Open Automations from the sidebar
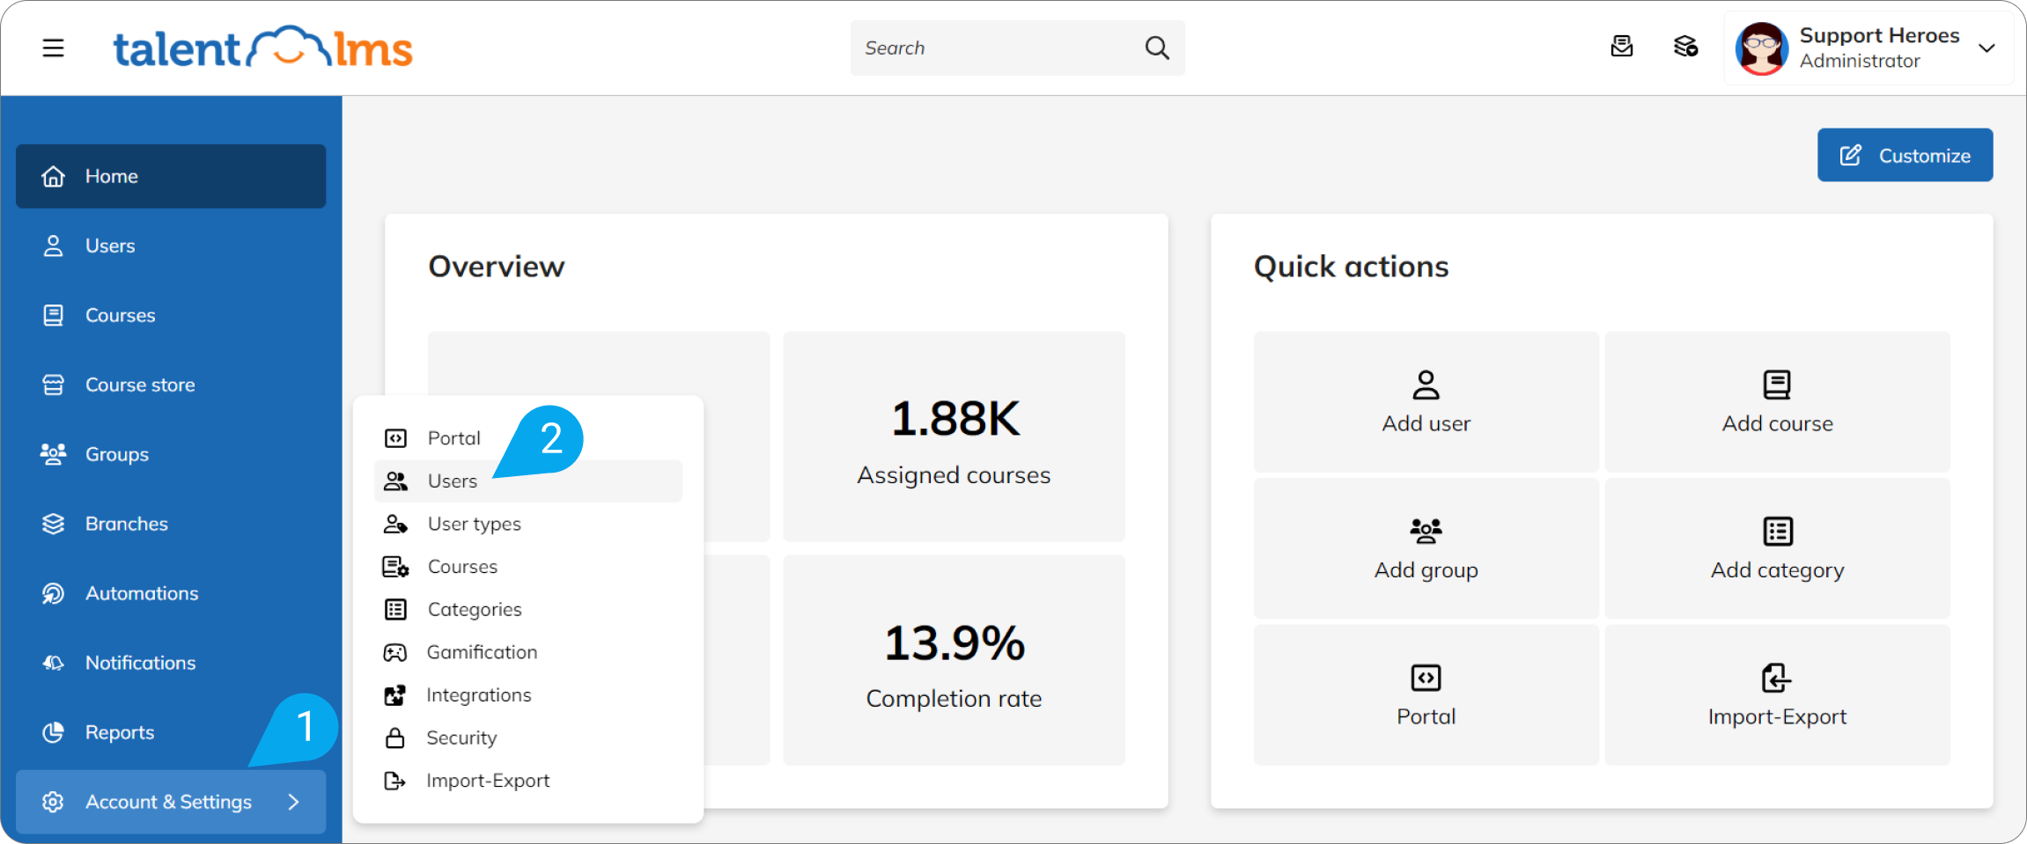Image resolution: width=2027 pixels, height=844 pixels. click(141, 593)
